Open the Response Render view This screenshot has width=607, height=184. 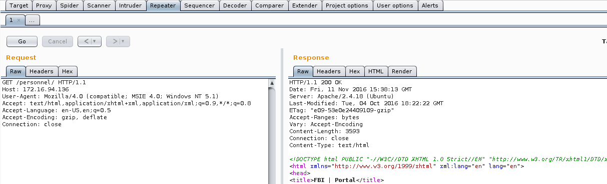click(402, 71)
